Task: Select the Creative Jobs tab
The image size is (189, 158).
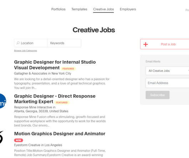Action: [103, 9]
